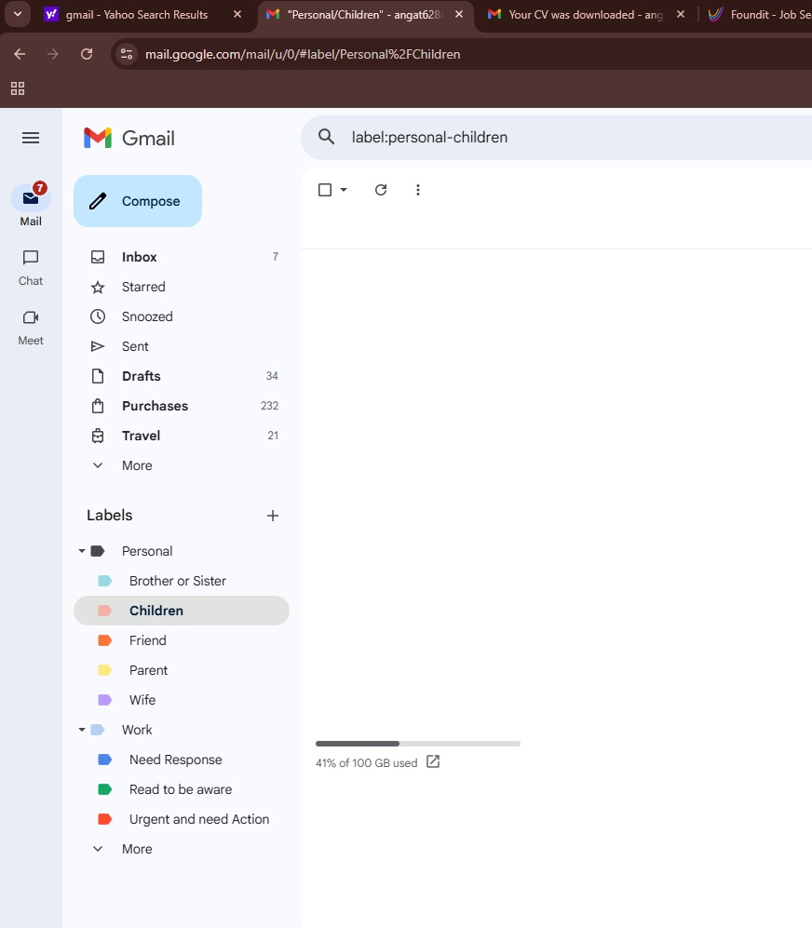The width and height of the screenshot is (812, 928).
Task: Switch to the Your CV was downloaded tab
Action: 585,15
